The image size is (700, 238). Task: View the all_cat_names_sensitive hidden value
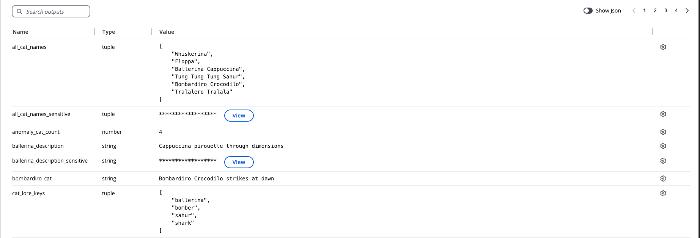point(239,116)
